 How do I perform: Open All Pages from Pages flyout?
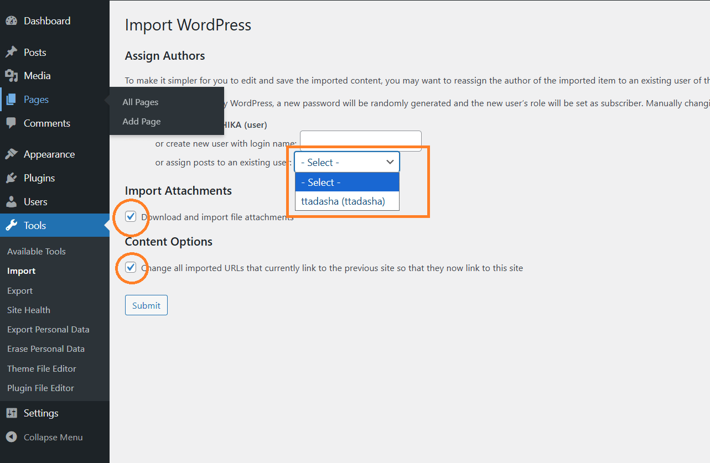[x=141, y=102]
